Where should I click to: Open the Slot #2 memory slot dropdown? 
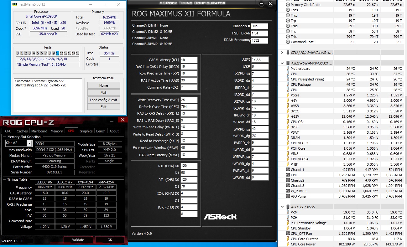tap(29, 143)
